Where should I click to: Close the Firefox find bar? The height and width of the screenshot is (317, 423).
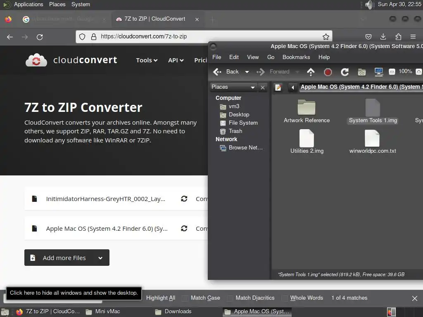(415, 298)
